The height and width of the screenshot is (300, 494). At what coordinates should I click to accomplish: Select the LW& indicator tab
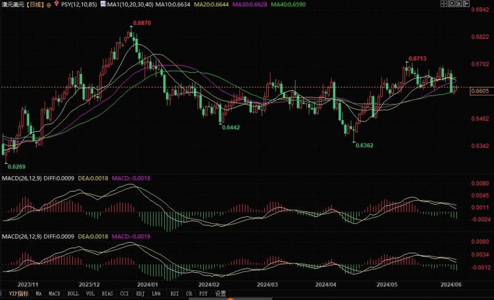[x=156, y=294]
